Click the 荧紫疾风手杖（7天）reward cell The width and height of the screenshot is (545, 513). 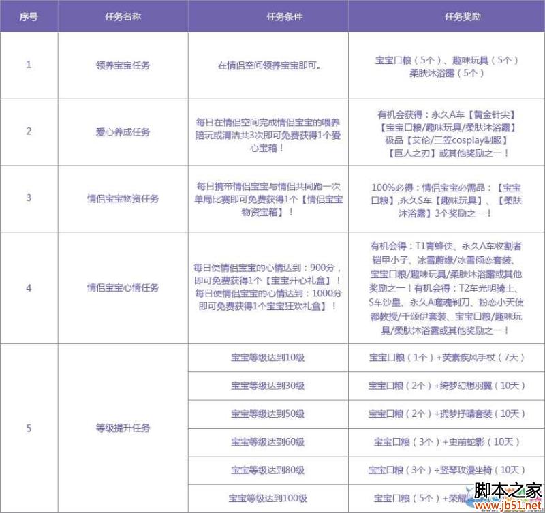coord(446,357)
